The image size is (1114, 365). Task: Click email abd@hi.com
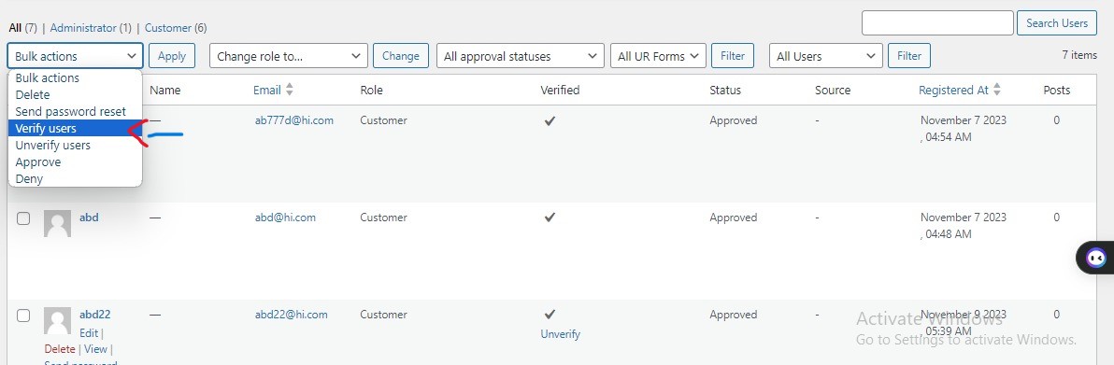(285, 218)
